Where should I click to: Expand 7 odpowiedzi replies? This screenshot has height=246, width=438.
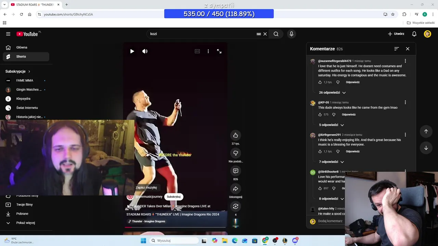click(x=331, y=162)
